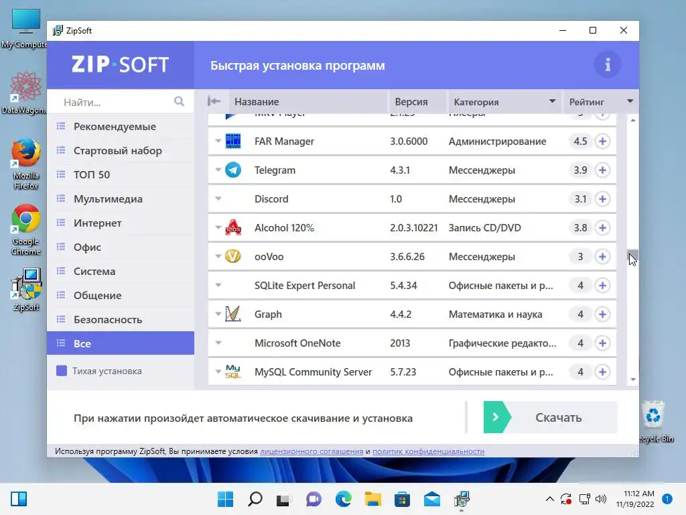Expand Telegram row details
Viewport: 686px width, 515px height.
218,170
